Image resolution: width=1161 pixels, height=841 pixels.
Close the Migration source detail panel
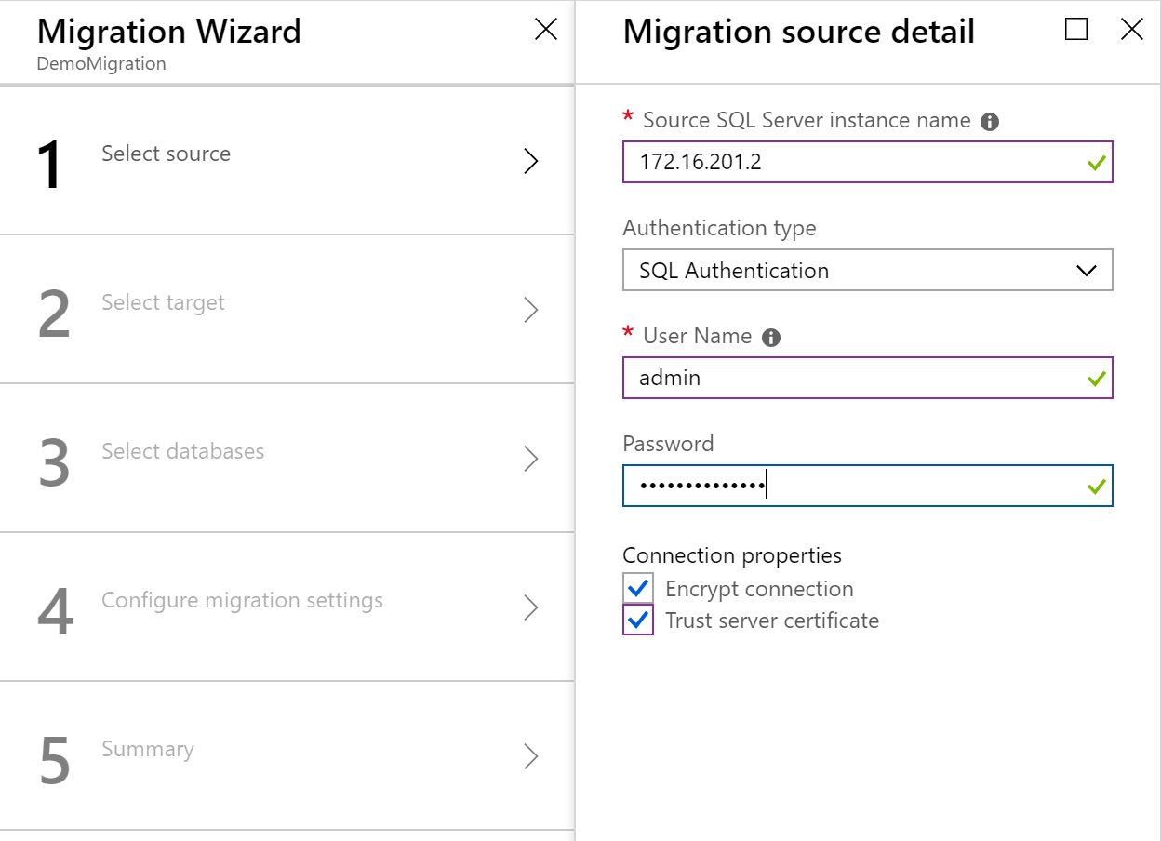pyautogui.click(x=1131, y=30)
